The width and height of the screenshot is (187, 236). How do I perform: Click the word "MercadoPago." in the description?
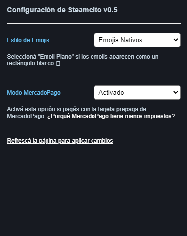tap(26, 116)
